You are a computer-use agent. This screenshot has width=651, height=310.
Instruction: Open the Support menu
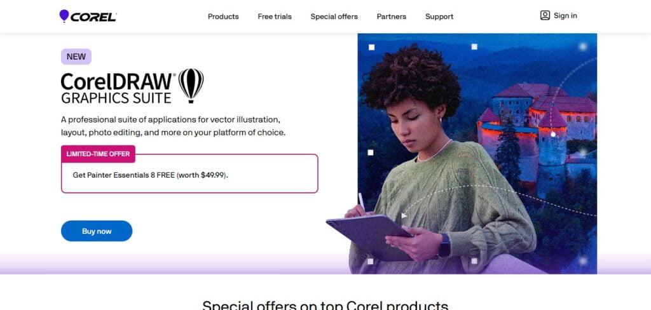(439, 17)
